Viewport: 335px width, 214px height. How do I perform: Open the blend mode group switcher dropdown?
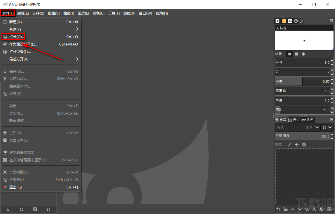click(327, 127)
